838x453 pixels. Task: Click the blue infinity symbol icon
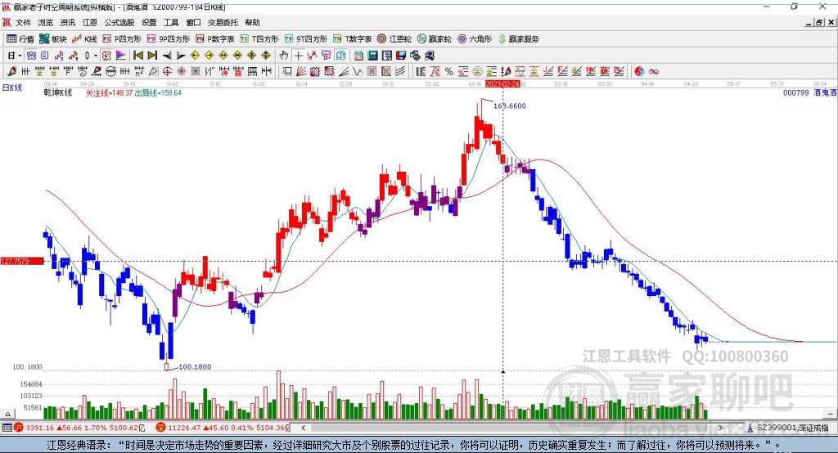[654, 72]
